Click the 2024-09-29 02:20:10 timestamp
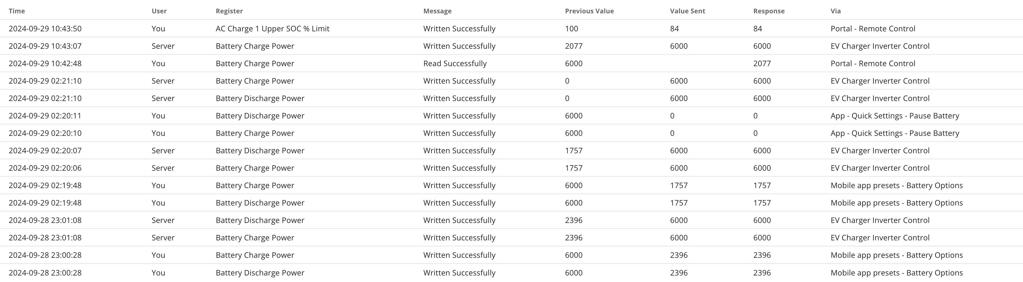This screenshot has height=282, width=1023. [45, 133]
